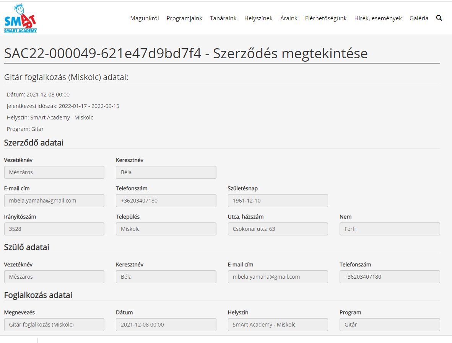Screen dimensions: 452x343
Task: Click the Szülő adatai Telefonszám field
Action: click(389, 277)
